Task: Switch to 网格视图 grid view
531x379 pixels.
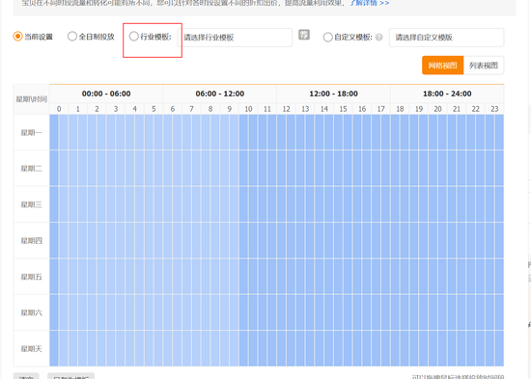Action: (x=442, y=66)
